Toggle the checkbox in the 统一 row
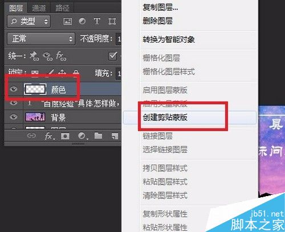This screenshot has width=285, height=232. [x=112, y=56]
